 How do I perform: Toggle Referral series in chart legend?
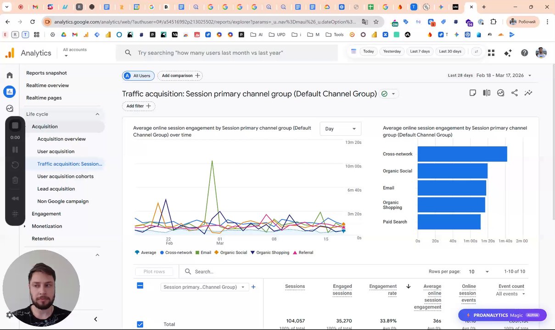point(303,253)
